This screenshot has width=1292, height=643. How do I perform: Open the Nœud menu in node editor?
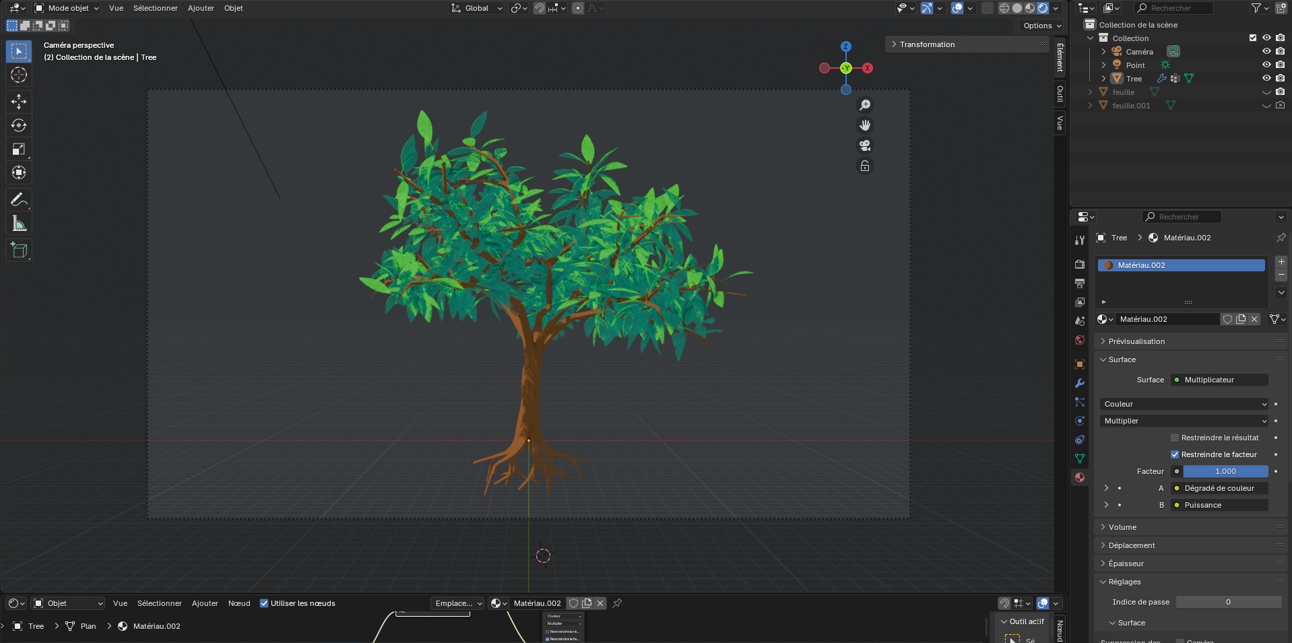coord(239,603)
